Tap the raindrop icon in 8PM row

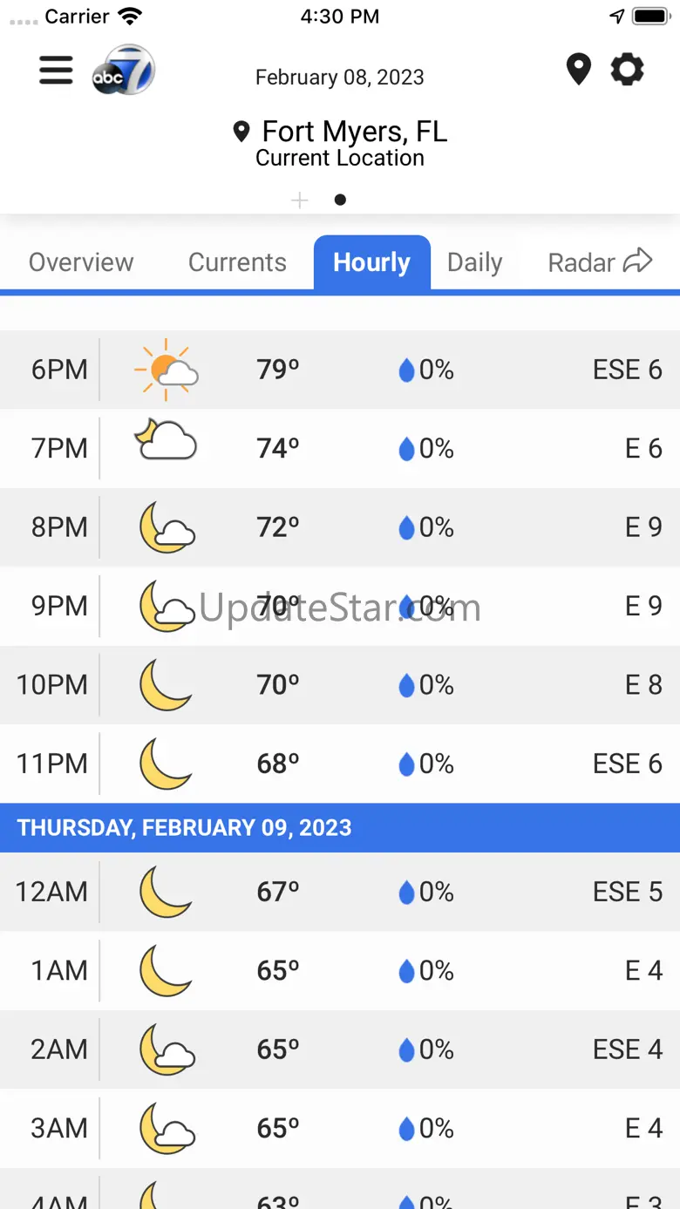(406, 527)
